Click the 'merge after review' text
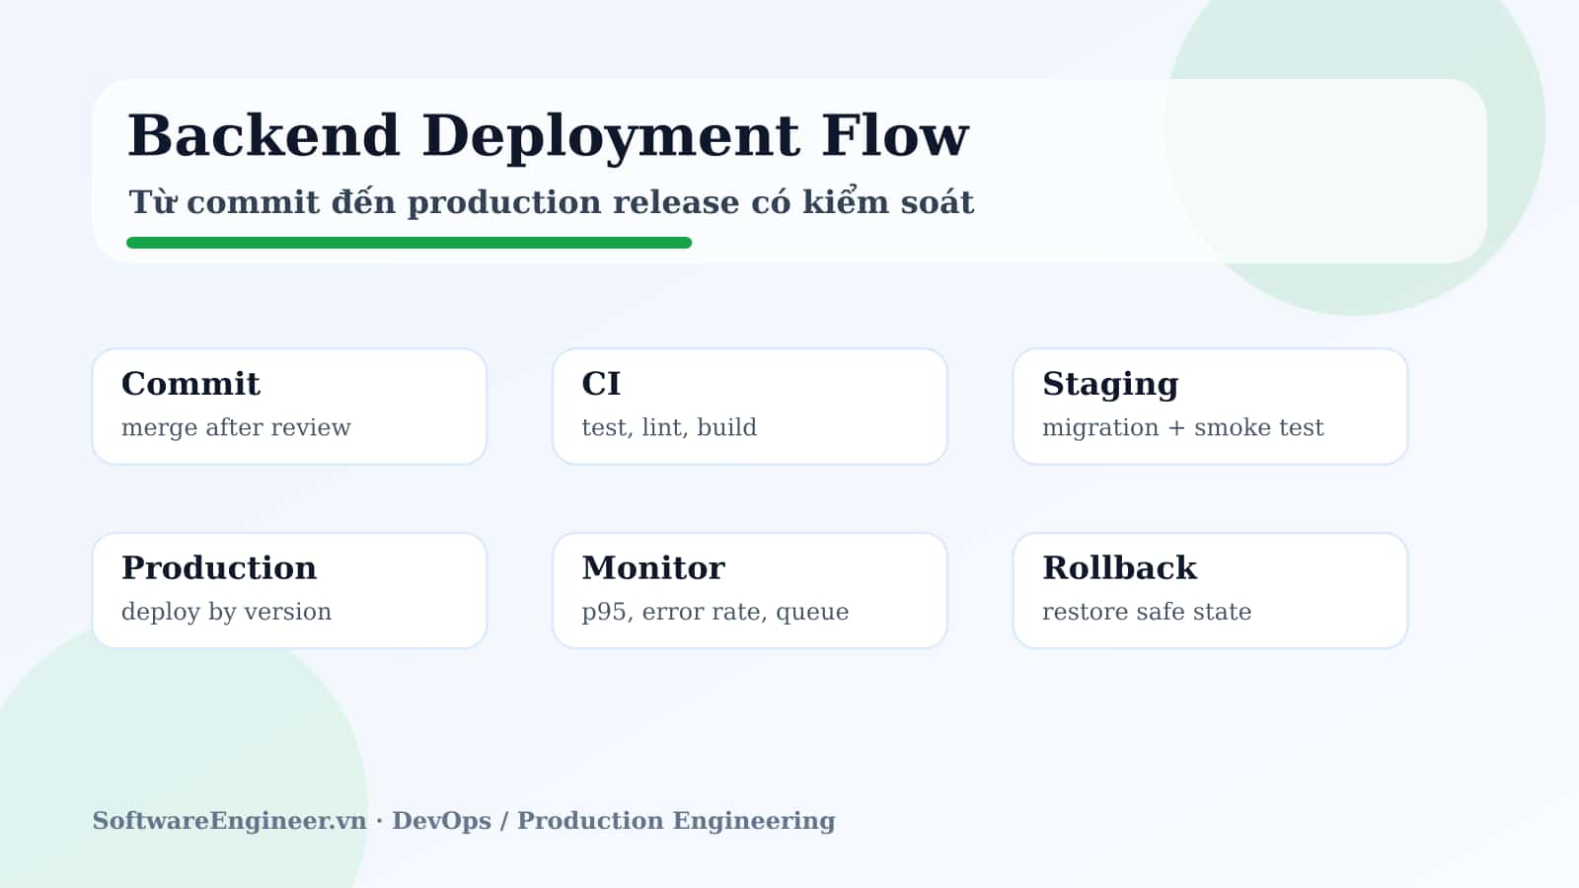 (236, 428)
